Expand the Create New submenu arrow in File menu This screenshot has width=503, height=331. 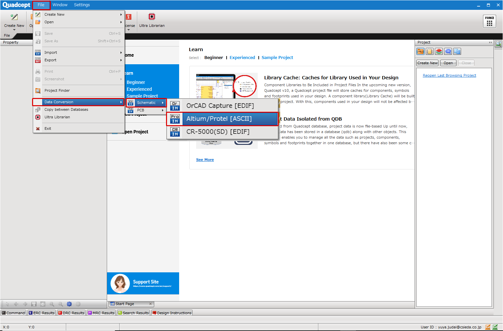[x=121, y=14]
